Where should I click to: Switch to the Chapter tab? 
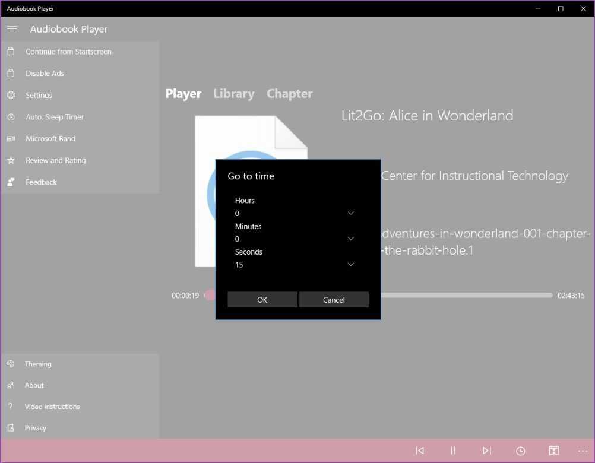pyautogui.click(x=289, y=94)
